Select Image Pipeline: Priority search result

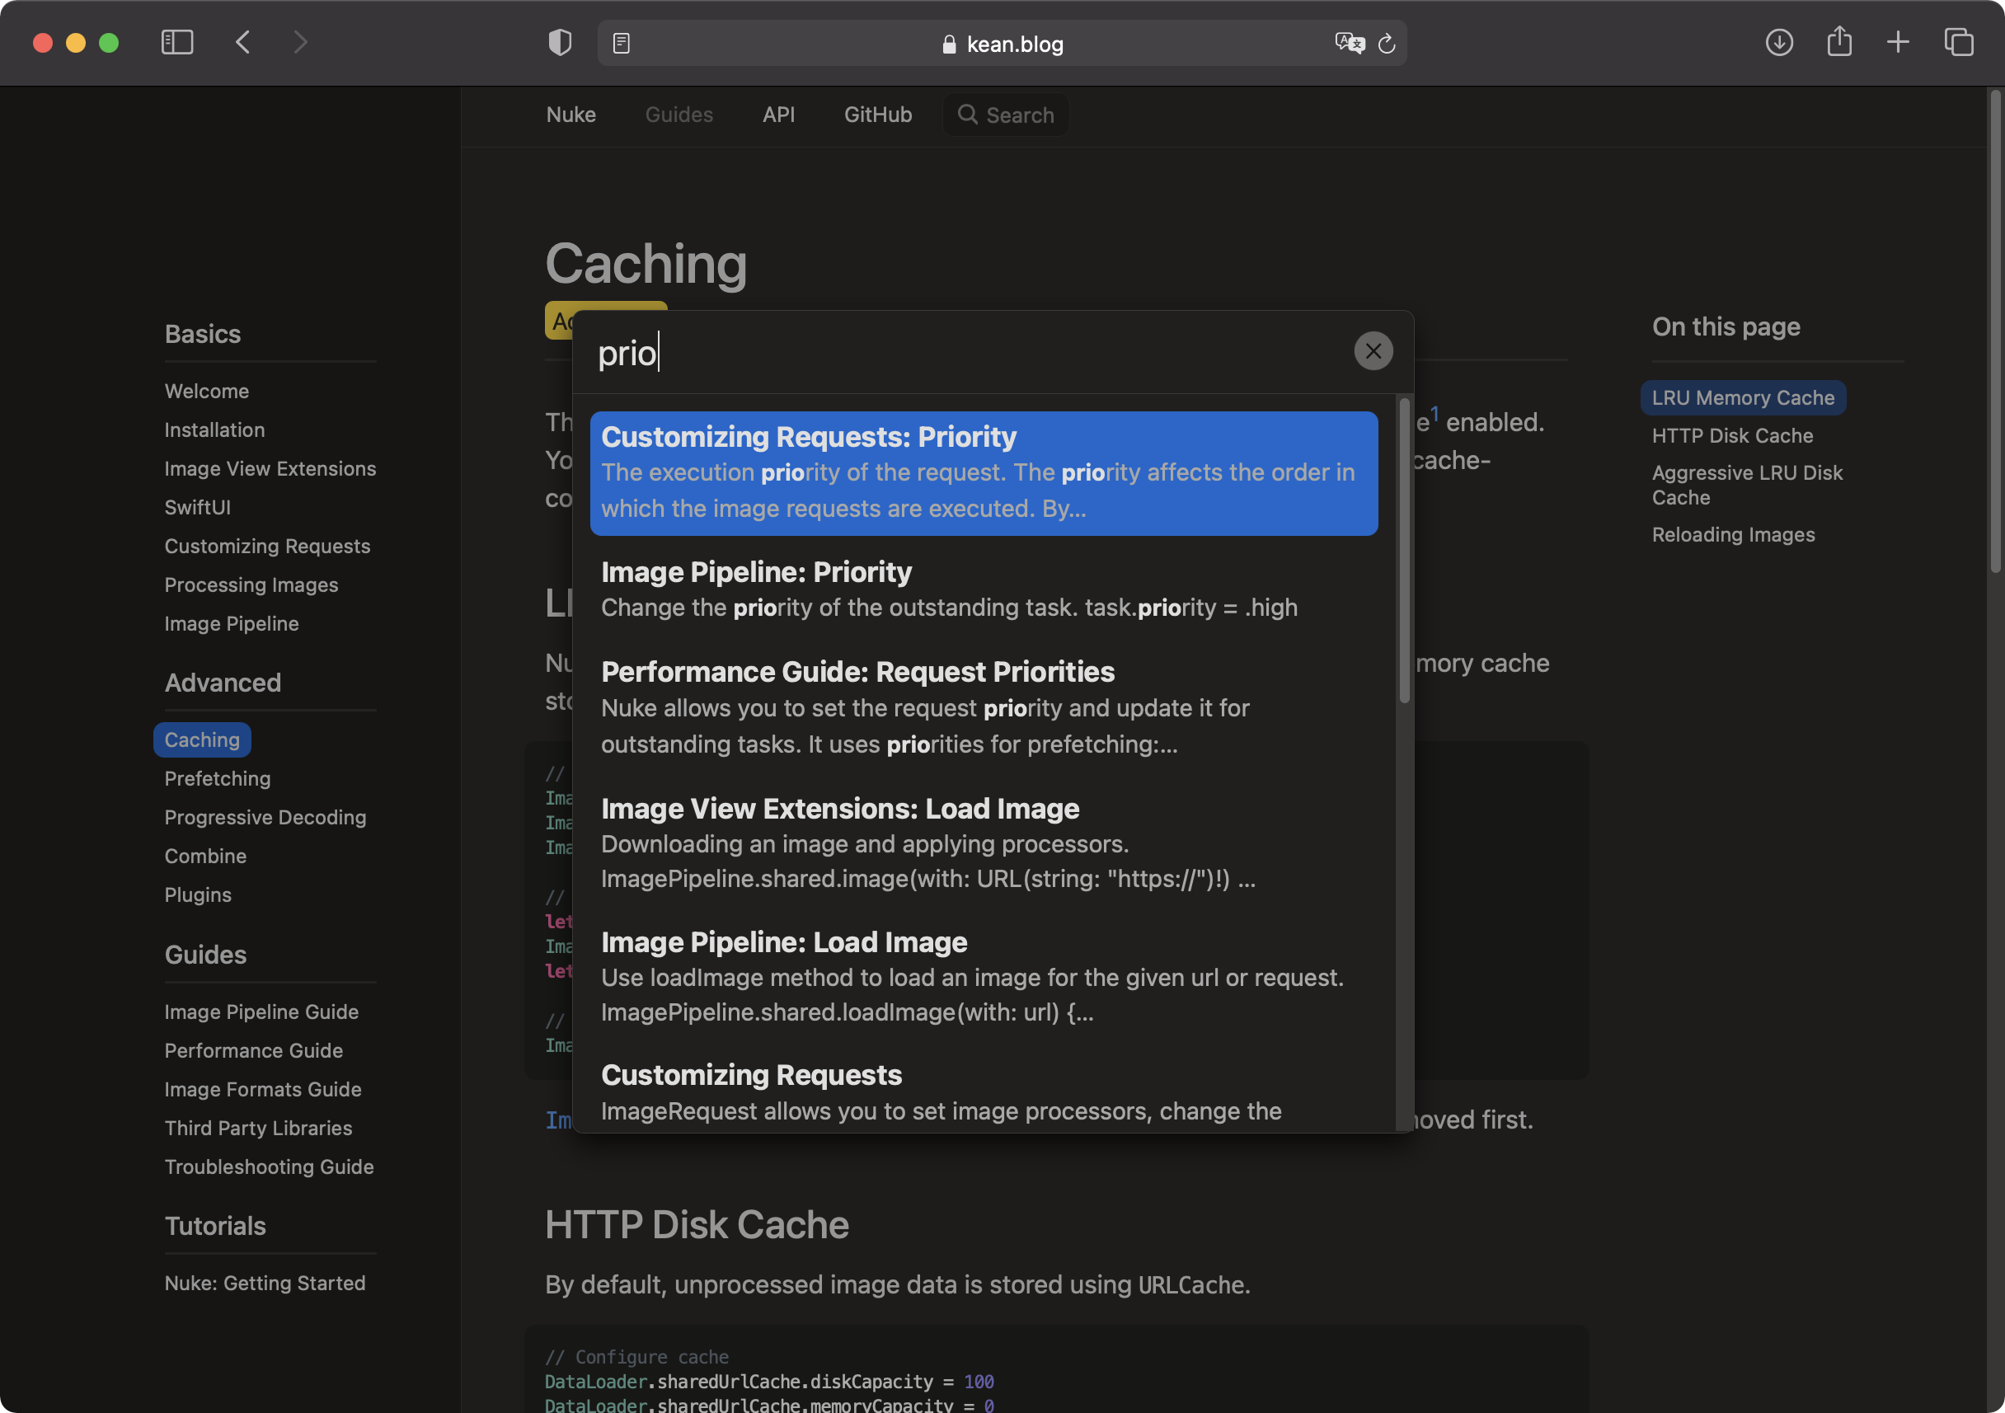pos(984,587)
